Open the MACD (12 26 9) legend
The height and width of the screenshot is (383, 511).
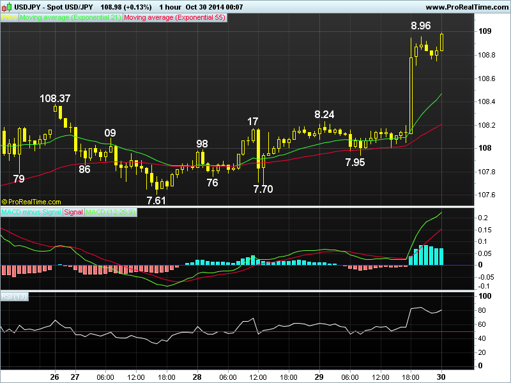[x=111, y=213]
